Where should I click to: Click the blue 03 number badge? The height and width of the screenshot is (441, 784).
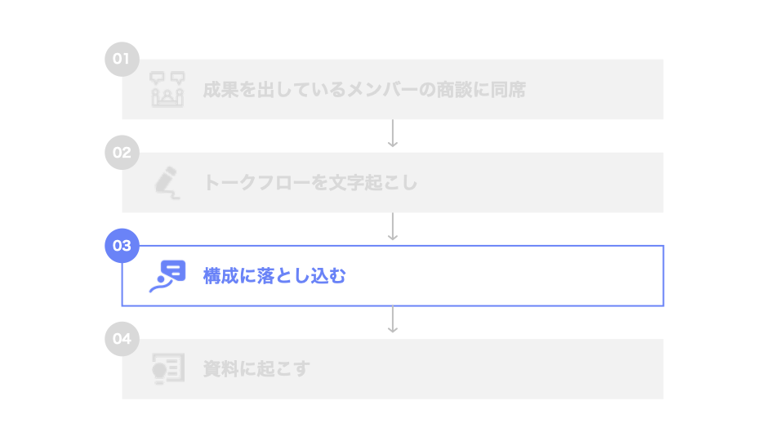122,245
